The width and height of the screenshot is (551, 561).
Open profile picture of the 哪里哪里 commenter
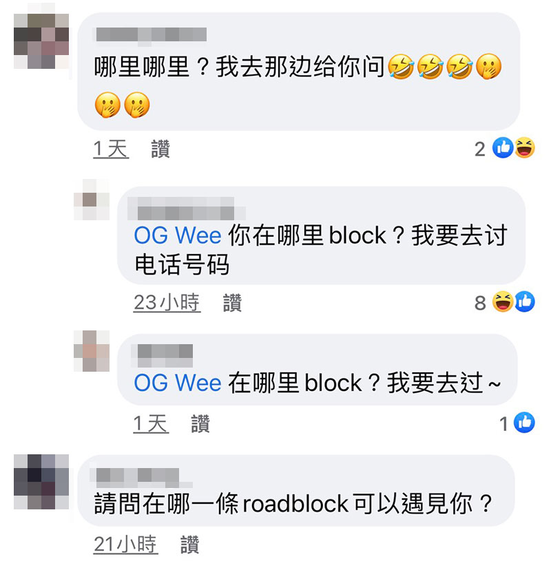pyautogui.click(x=41, y=41)
